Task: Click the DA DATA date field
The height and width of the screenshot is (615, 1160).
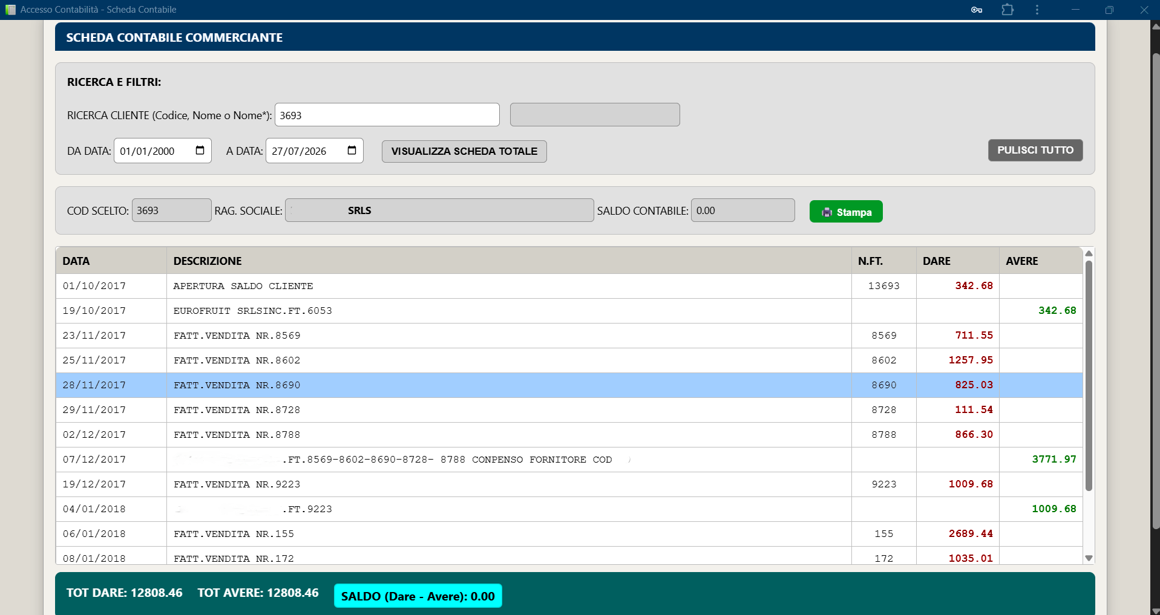Action: point(163,151)
